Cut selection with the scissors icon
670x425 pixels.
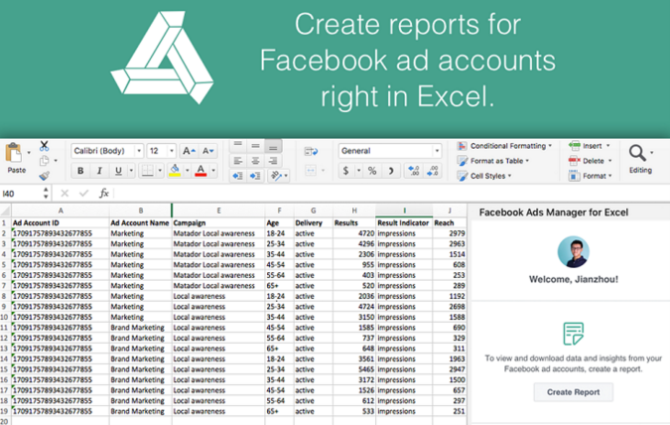coord(44,146)
